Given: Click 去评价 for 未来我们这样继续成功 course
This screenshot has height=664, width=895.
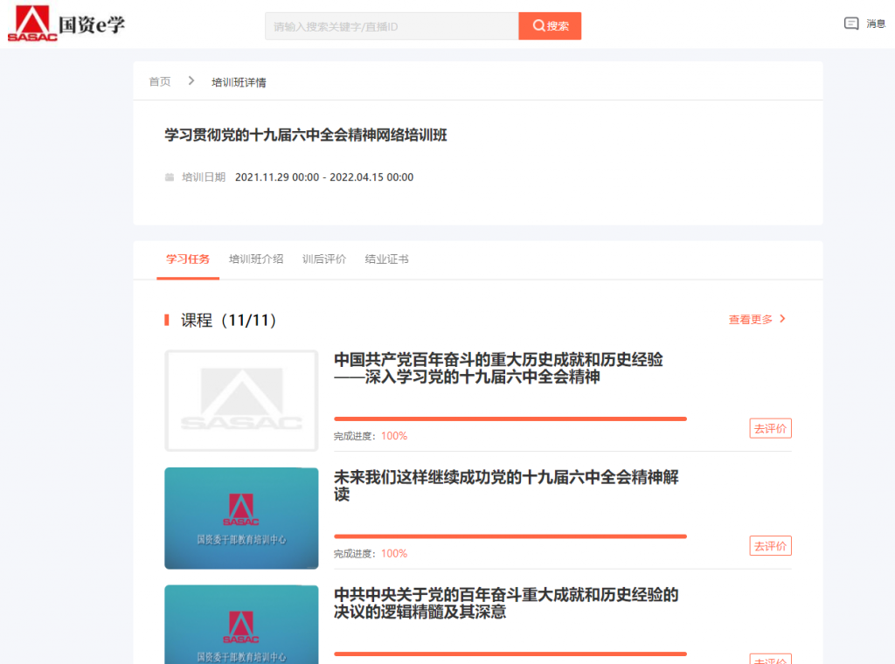Looking at the screenshot, I should (x=770, y=546).
